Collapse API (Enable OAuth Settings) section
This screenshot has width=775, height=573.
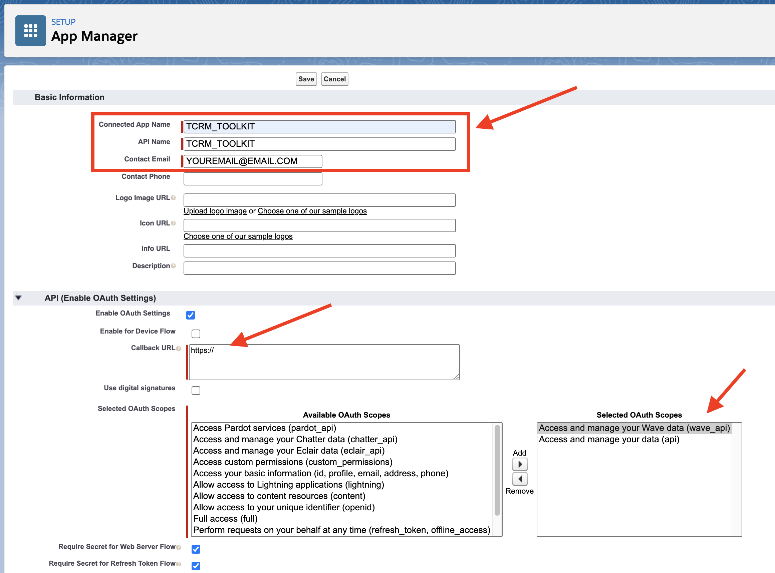(18, 298)
